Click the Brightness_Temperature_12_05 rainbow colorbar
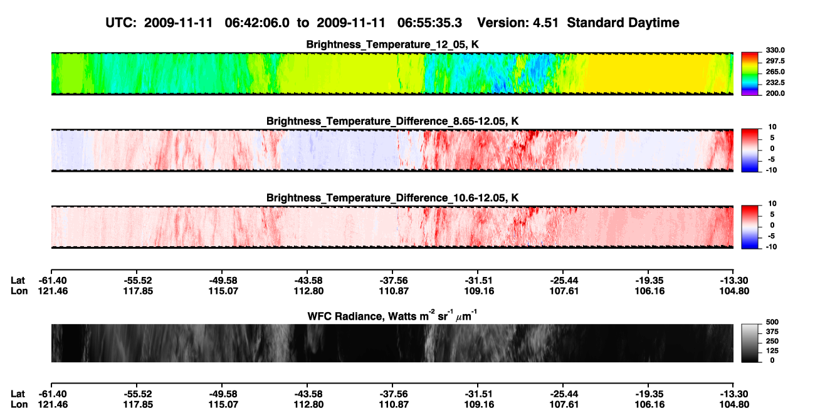Screen dimensions: 815x418 750,73
